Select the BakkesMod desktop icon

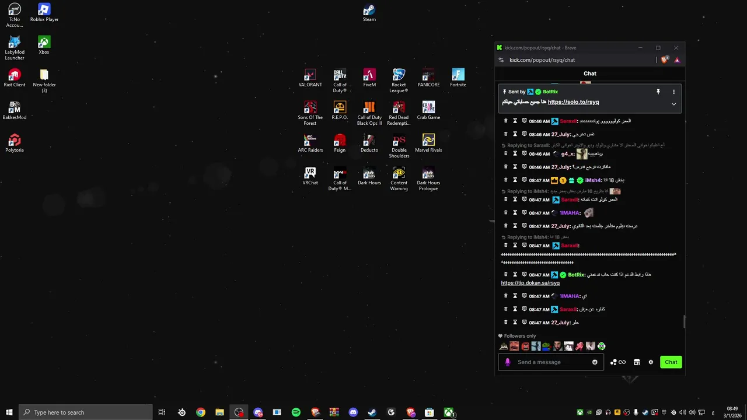click(x=15, y=111)
